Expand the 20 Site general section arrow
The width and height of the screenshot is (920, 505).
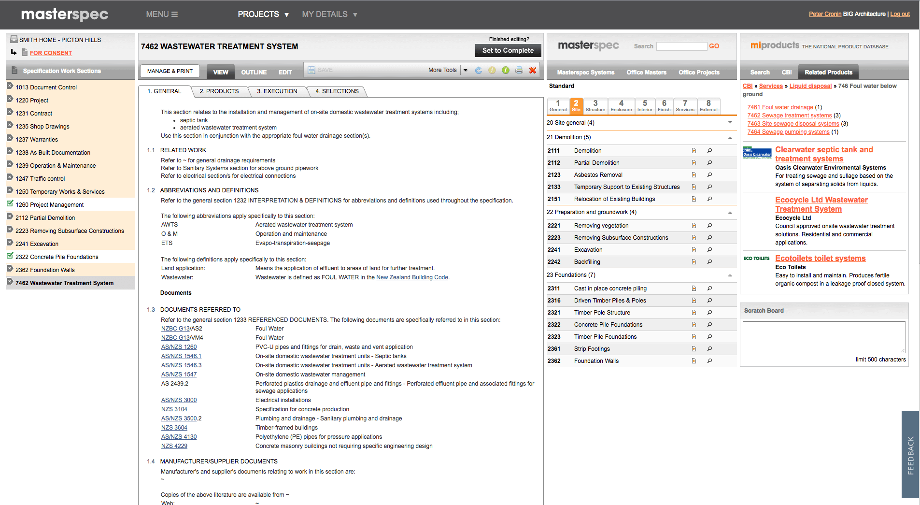click(x=729, y=123)
